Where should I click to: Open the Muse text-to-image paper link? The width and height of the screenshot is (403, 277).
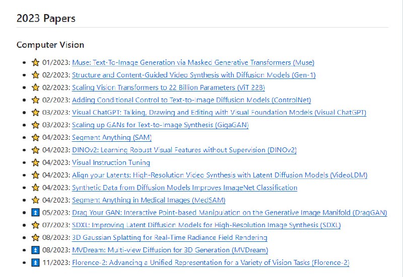click(193, 63)
